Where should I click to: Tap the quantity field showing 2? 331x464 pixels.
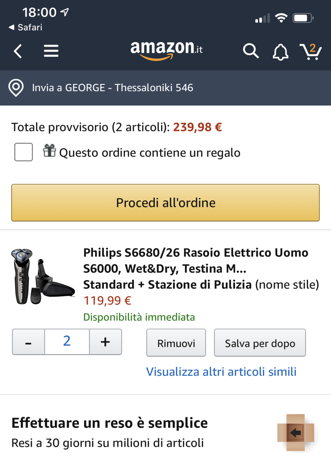[67, 342]
